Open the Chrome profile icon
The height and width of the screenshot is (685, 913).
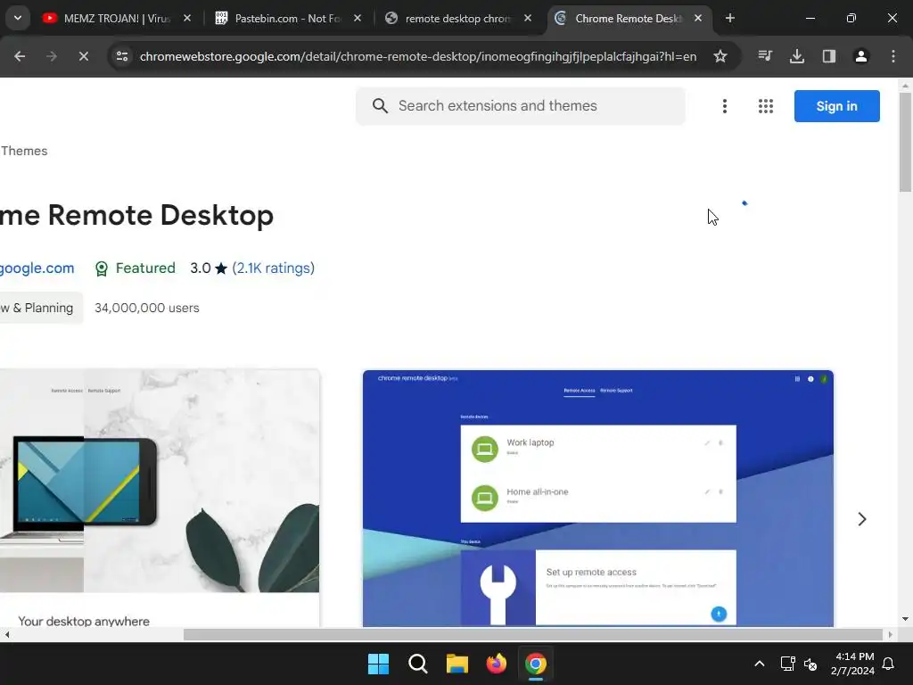(x=861, y=56)
